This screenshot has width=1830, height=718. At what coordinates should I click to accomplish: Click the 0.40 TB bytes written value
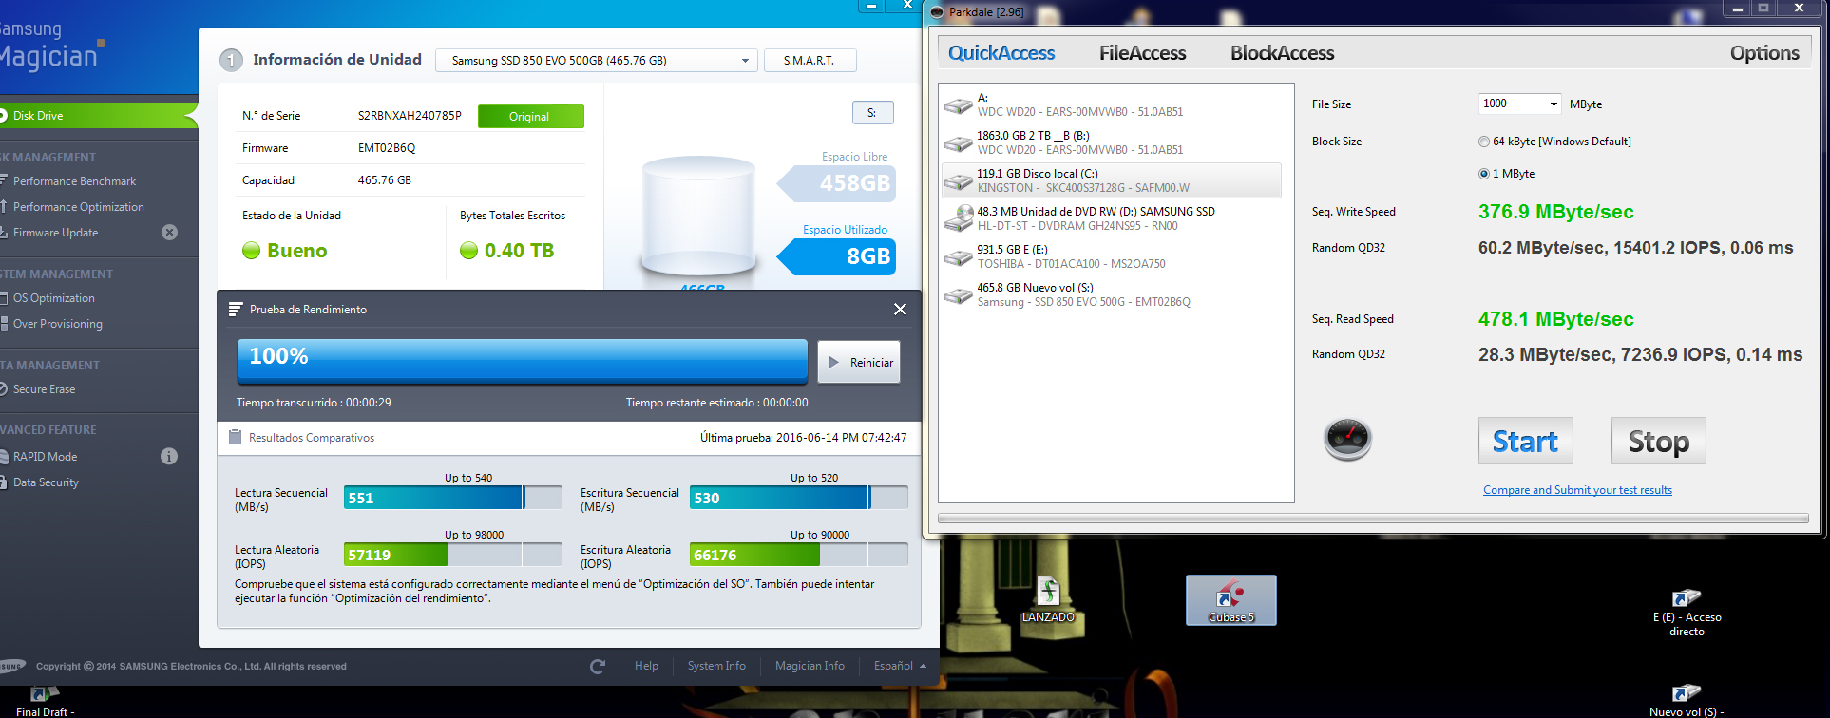point(519,251)
